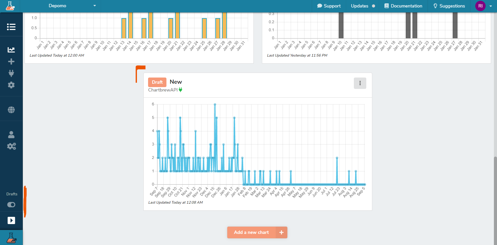Image resolution: width=497 pixels, height=245 pixels.
Task: Open the New chart three-dot options menu
Action: (x=360, y=83)
